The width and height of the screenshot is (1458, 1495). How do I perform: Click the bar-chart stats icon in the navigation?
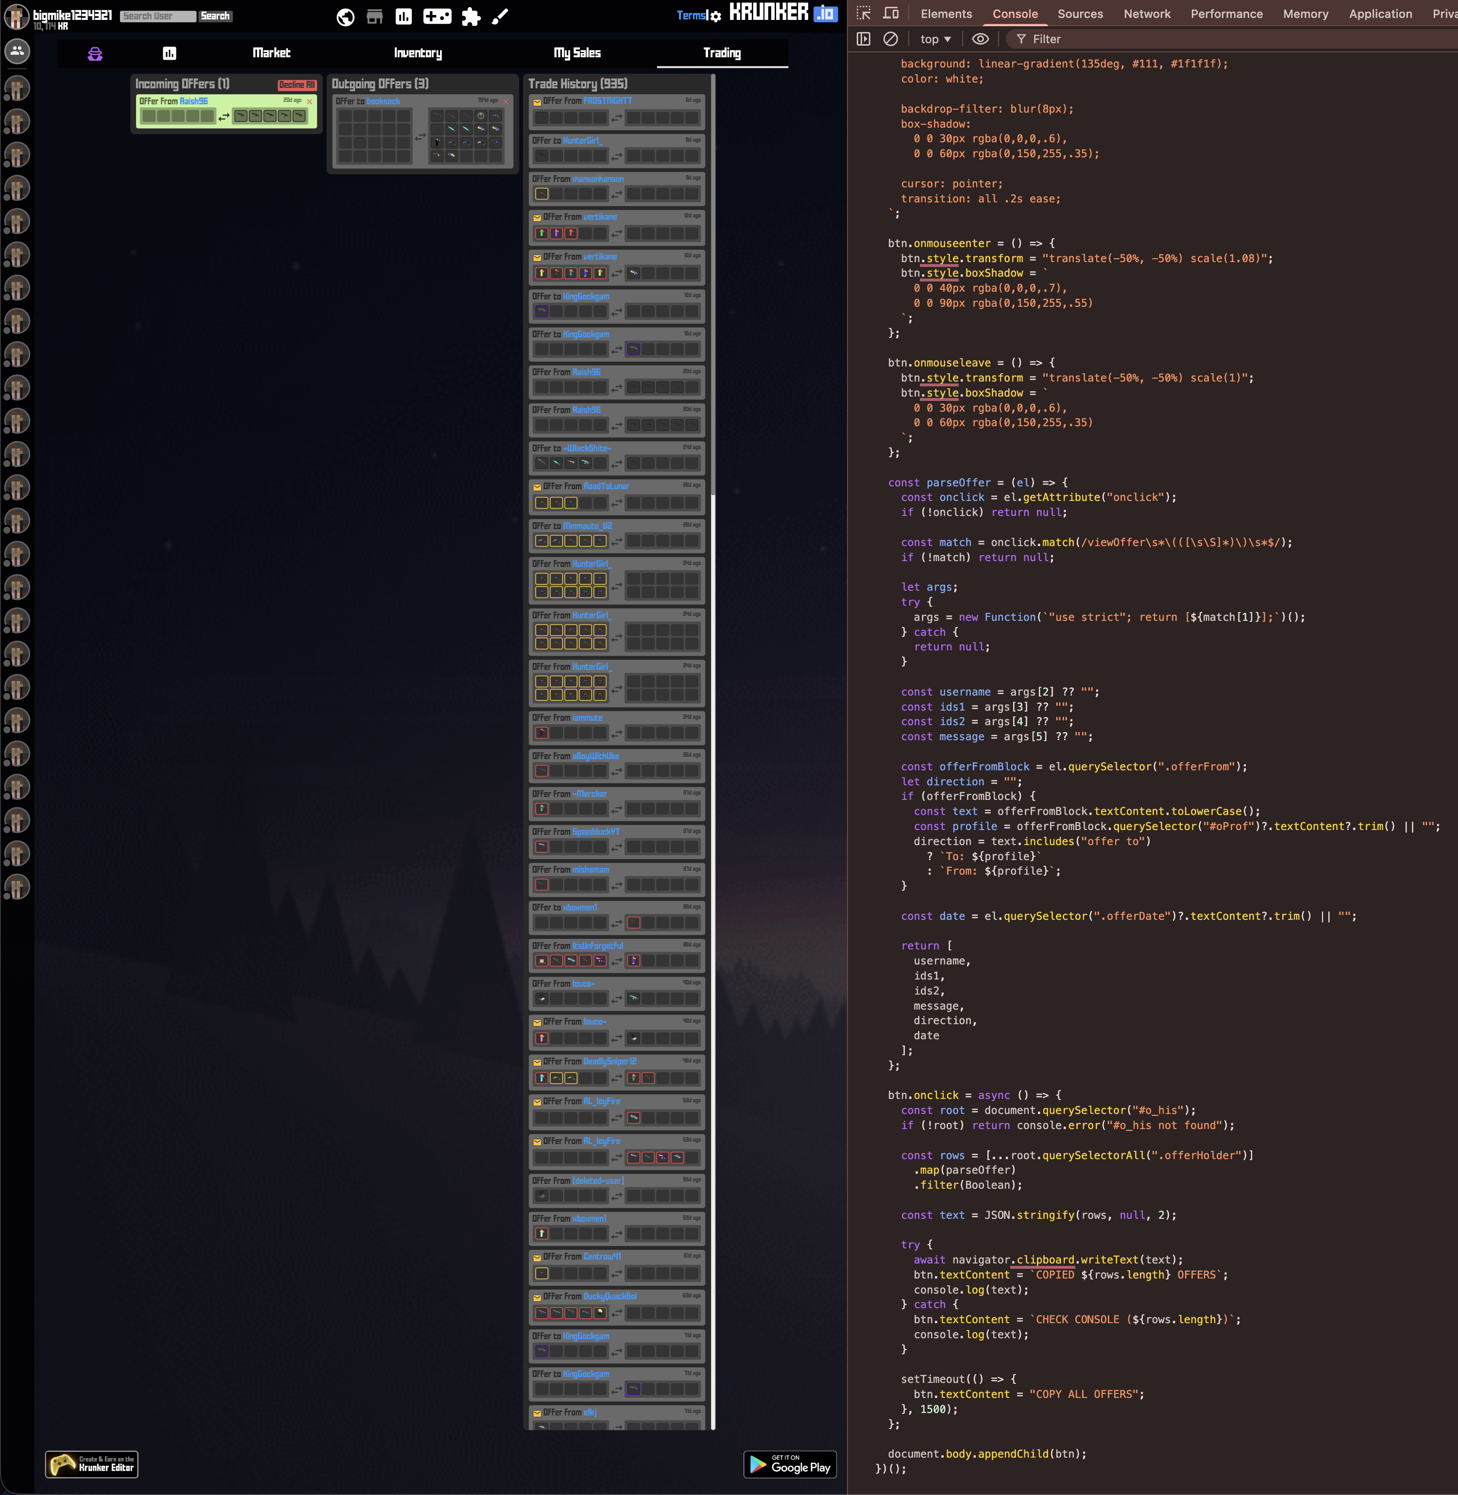click(170, 53)
